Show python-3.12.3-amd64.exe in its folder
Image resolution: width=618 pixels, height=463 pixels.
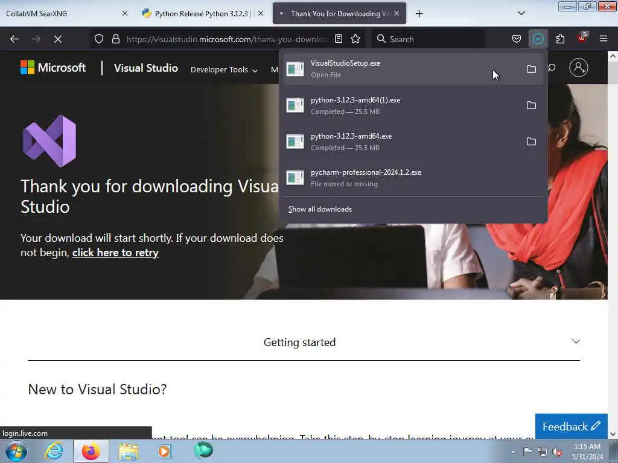click(x=531, y=142)
